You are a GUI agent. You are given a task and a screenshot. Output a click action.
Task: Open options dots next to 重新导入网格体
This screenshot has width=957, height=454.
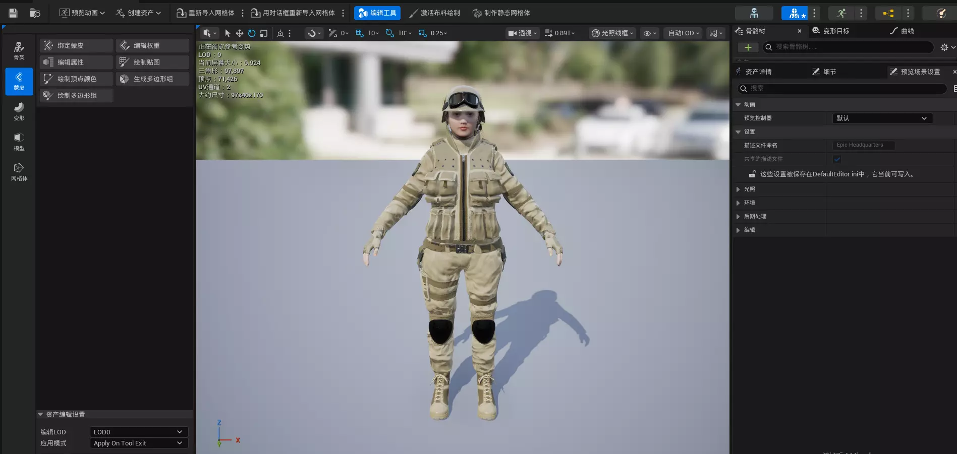click(243, 13)
